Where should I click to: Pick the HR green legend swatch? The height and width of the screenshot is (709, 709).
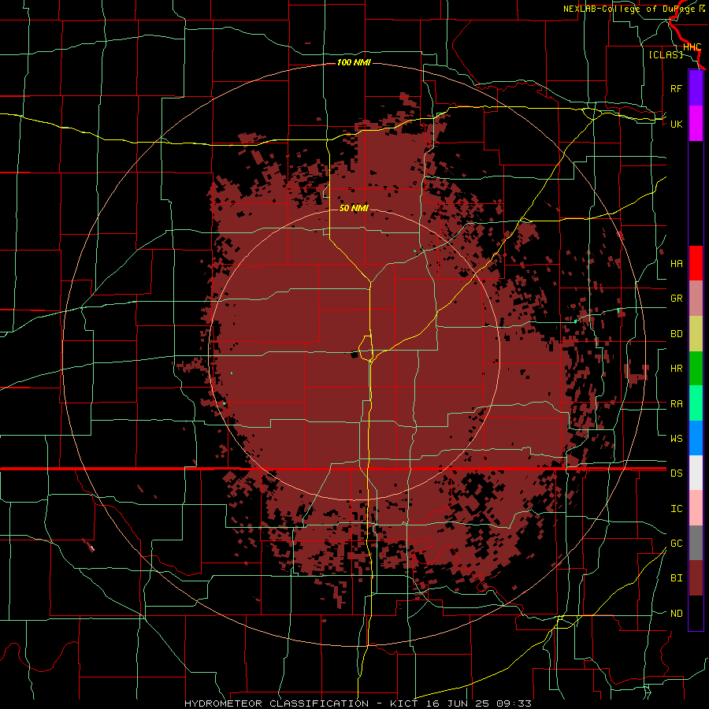pyautogui.click(x=696, y=369)
